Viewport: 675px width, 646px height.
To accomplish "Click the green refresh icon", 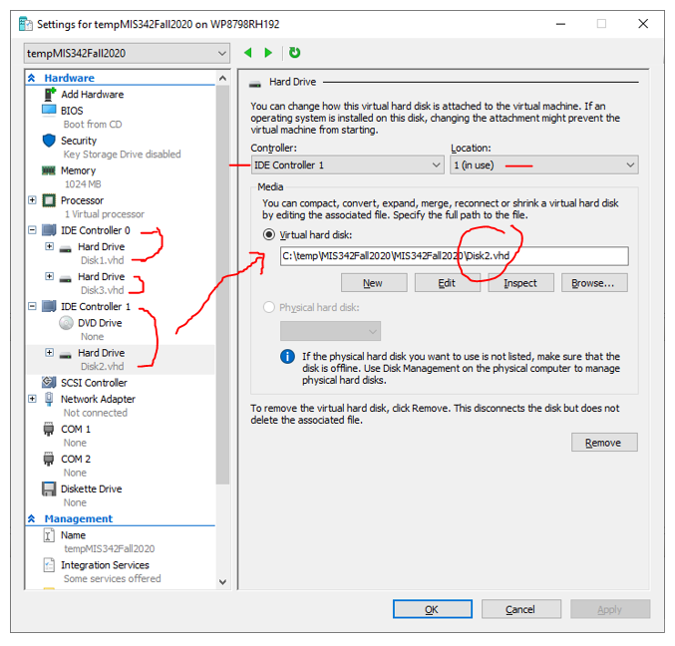I will [x=295, y=53].
